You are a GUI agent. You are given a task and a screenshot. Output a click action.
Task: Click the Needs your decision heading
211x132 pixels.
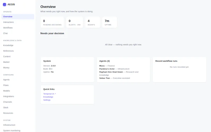point(52,33)
